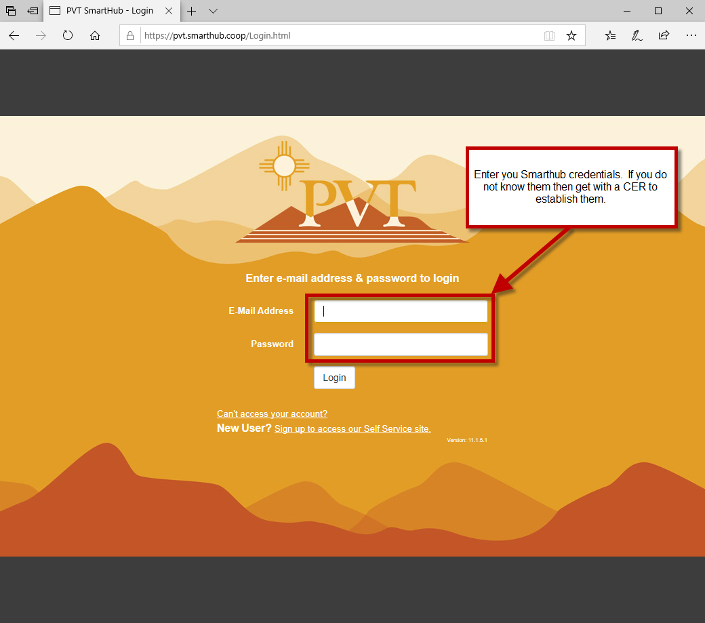Open a new browser tab
Viewport: 705px width, 623px height.
click(192, 11)
